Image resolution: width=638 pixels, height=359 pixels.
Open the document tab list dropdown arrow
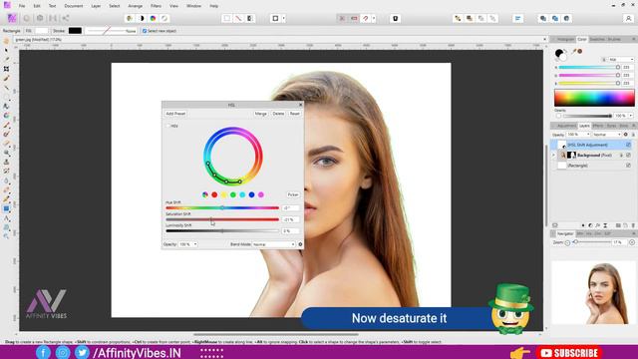pyautogui.click(x=545, y=40)
